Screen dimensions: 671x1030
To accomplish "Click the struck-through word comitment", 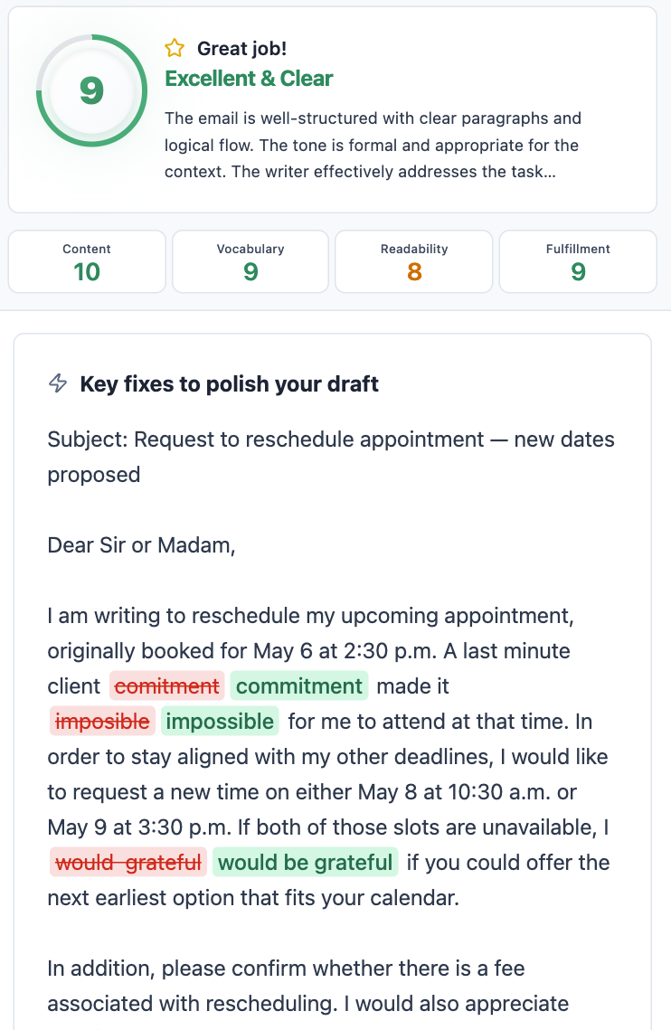I will coord(167,686).
